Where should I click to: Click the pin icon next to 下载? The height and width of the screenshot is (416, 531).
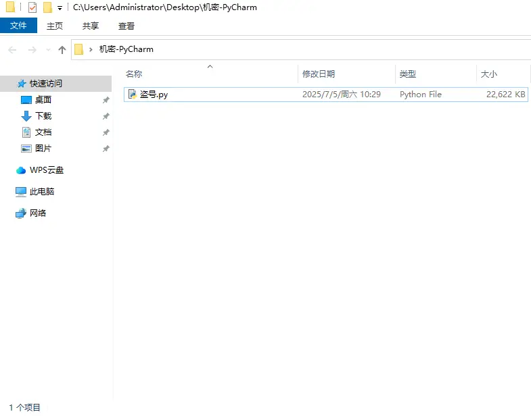(106, 116)
